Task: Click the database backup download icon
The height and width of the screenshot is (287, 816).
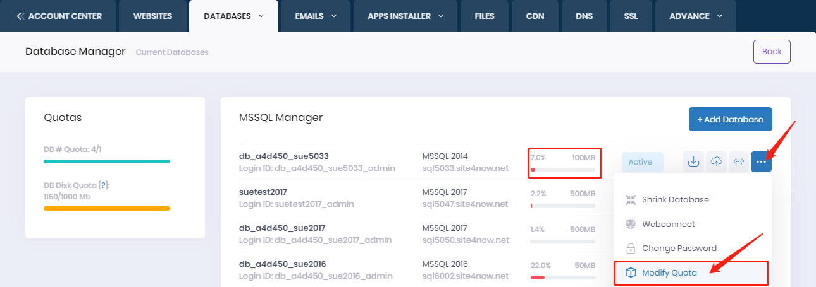Action: pyautogui.click(x=693, y=162)
